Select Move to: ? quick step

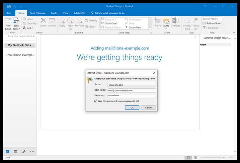click(109, 19)
